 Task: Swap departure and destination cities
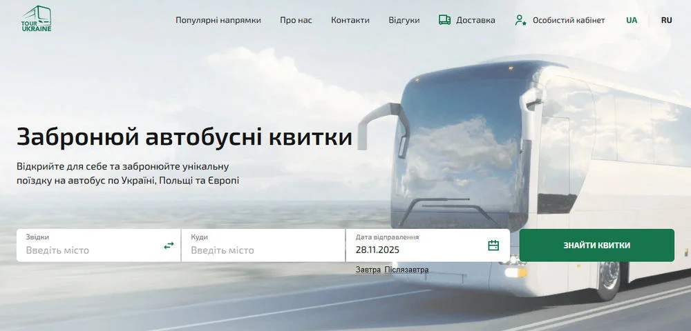[169, 245]
